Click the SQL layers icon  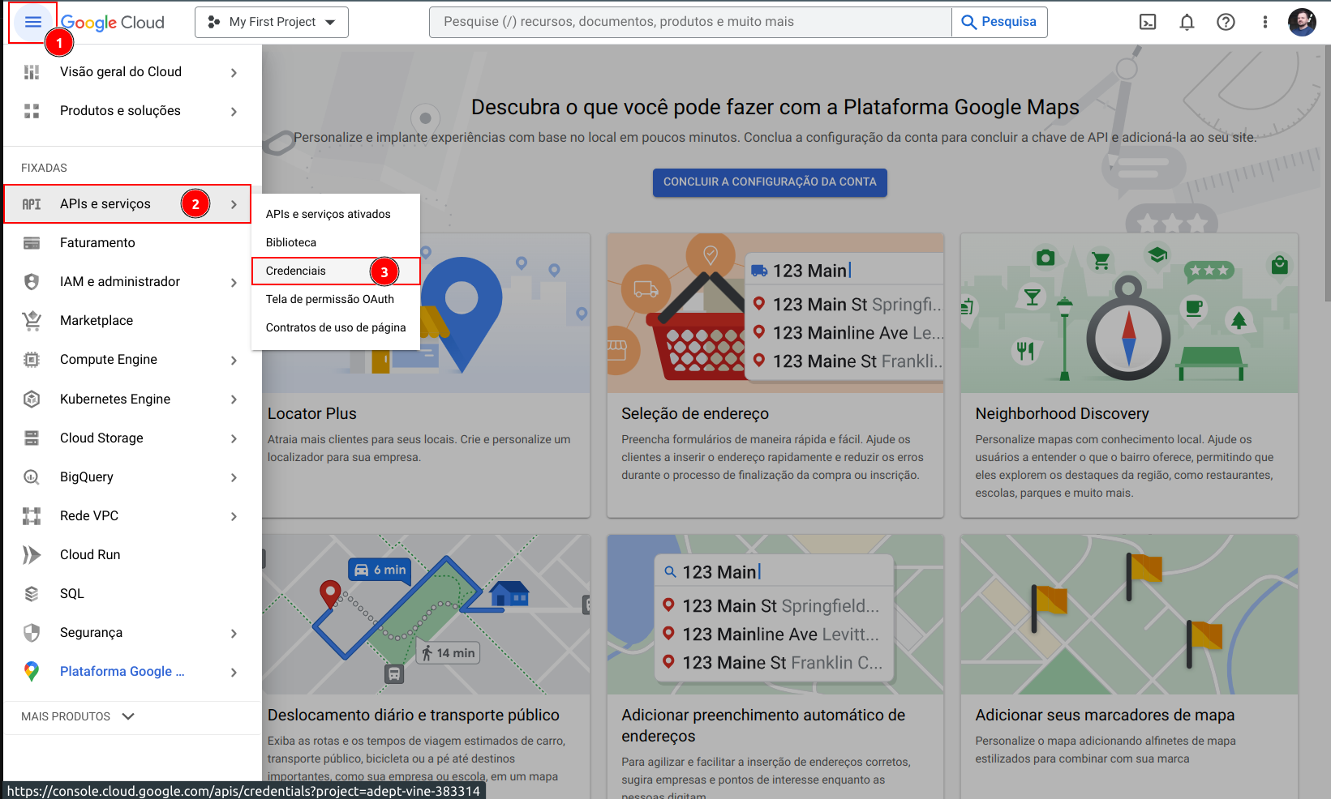(x=32, y=594)
